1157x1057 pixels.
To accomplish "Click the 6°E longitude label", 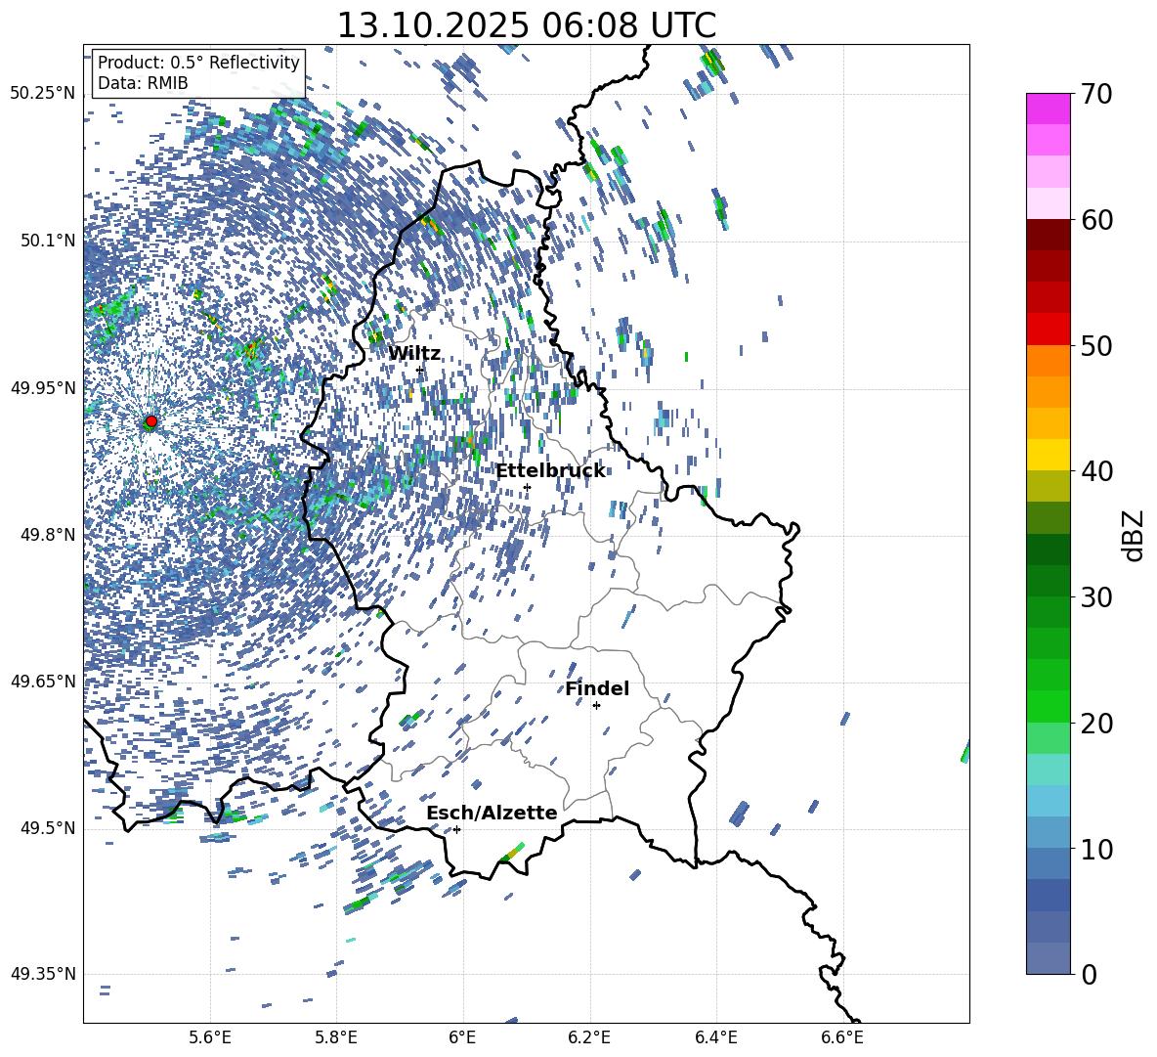I will click(462, 1037).
